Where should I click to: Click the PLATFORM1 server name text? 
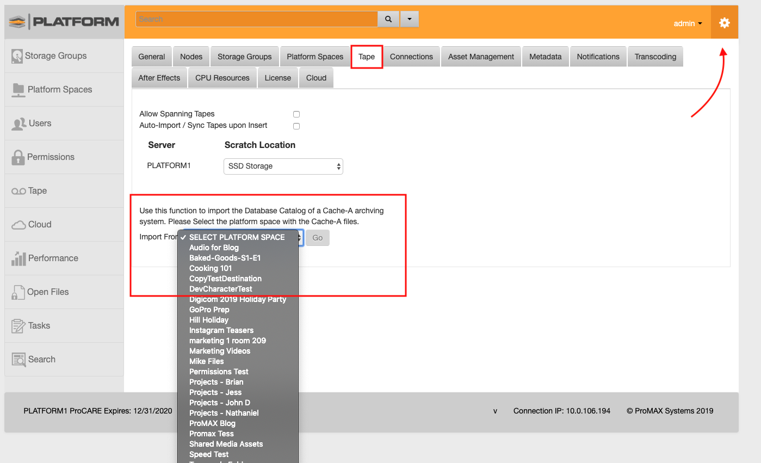tap(169, 166)
